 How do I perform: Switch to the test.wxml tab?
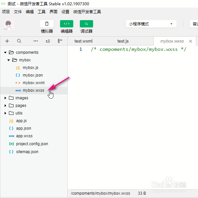click(83, 41)
